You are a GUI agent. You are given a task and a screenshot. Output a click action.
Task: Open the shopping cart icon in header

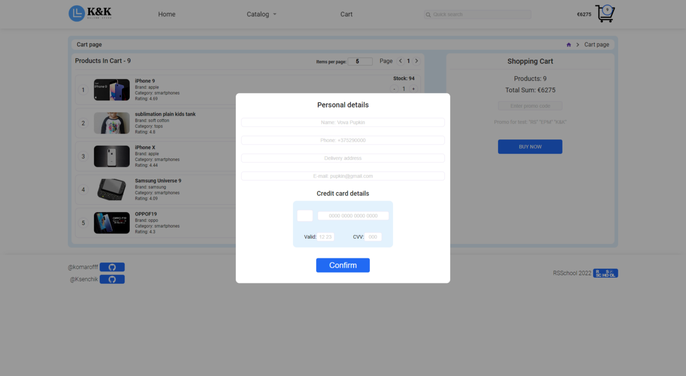click(x=605, y=14)
